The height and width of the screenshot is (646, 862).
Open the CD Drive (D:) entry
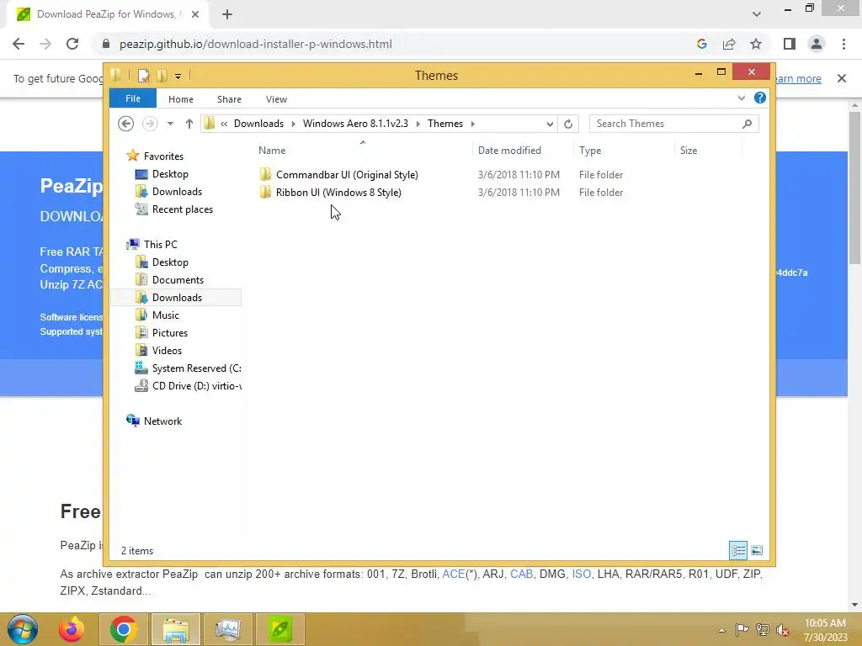[x=195, y=385]
